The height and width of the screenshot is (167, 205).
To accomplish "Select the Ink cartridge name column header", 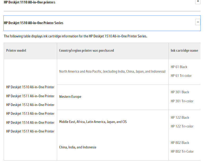I will tap(184, 51).
